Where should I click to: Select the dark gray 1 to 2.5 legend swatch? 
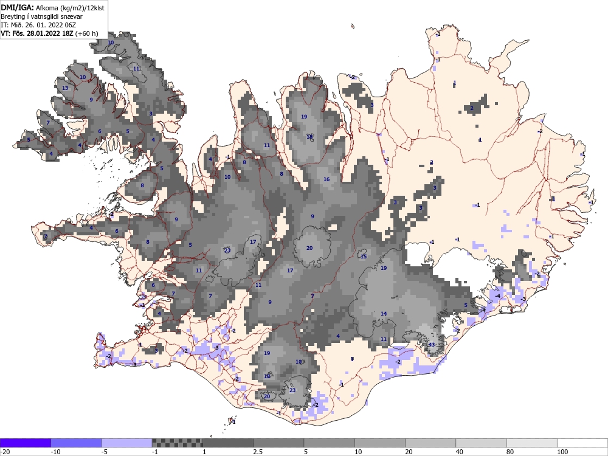point(228,443)
